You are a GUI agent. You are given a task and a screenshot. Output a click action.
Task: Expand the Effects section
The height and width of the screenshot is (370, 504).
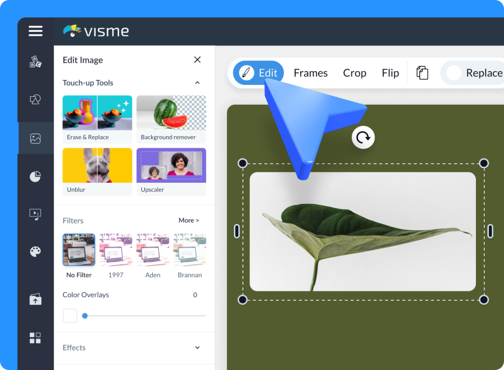(x=197, y=347)
